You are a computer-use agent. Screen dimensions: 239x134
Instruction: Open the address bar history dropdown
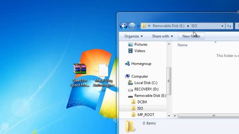pyautogui.click(x=222, y=26)
